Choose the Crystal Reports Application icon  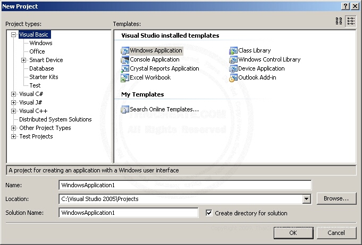(x=125, y=68)
